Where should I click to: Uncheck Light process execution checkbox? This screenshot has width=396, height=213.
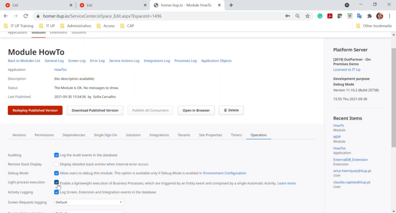[x=56, y=182]
